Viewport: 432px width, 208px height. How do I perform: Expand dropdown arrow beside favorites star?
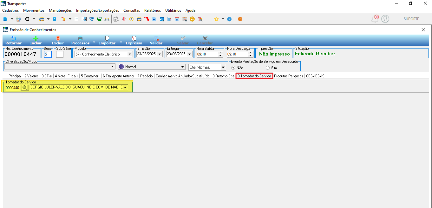tap(223, 19)
